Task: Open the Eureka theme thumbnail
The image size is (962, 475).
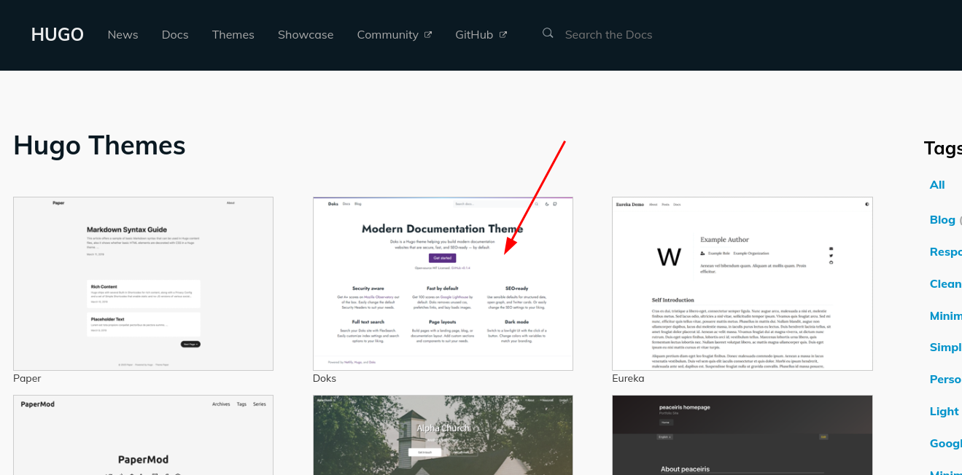Action: pos(742,283)
